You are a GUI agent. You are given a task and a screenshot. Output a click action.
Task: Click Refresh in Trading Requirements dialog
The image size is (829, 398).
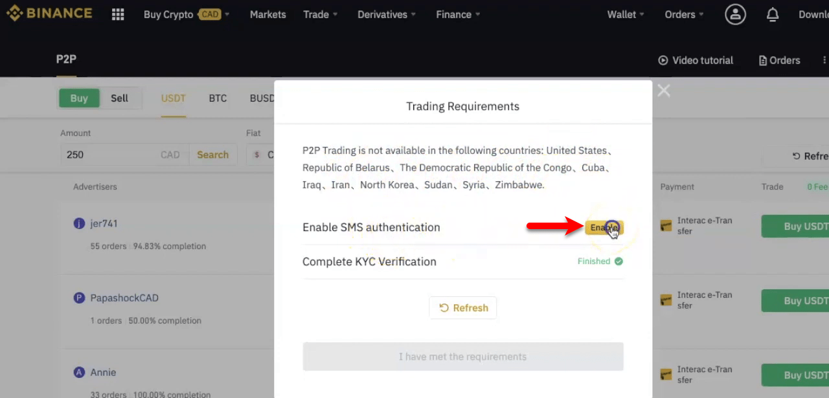click(463, 308)
